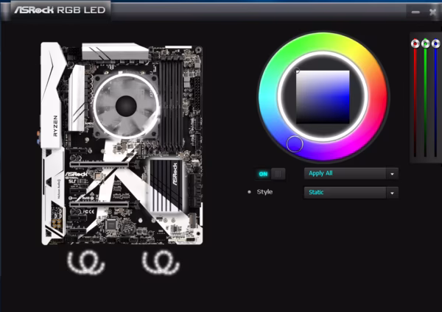The image size is (442, 312).
Task: Select the left LED strip icon
Action: pyautogui.click(x=85, y=263)
